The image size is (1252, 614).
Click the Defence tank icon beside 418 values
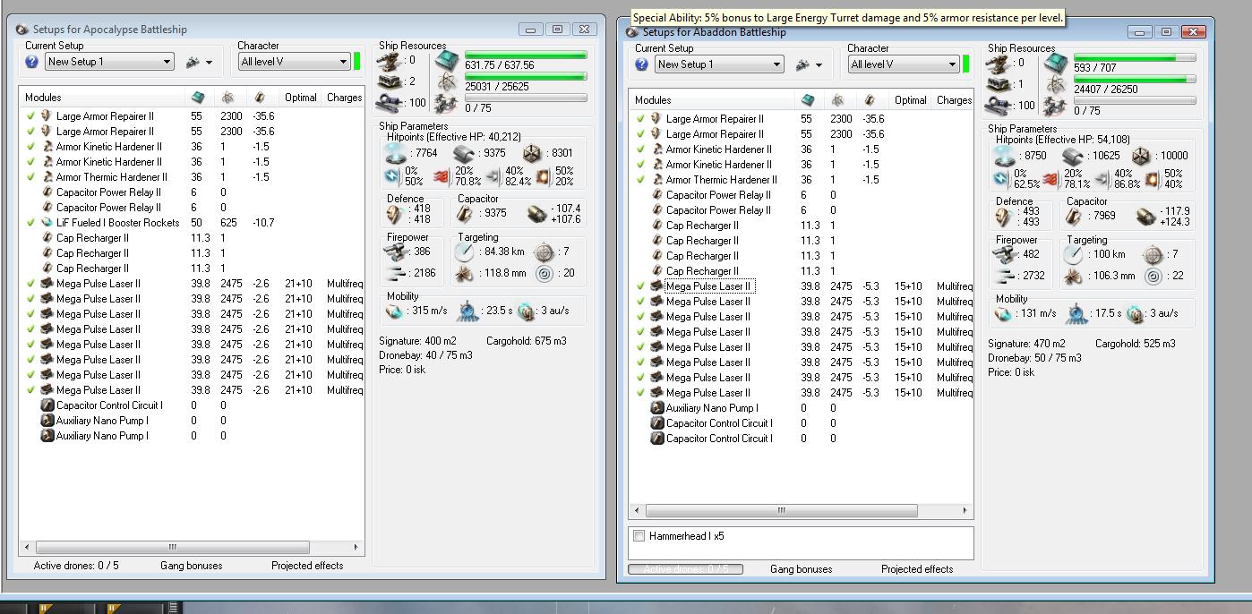(394, 213)
